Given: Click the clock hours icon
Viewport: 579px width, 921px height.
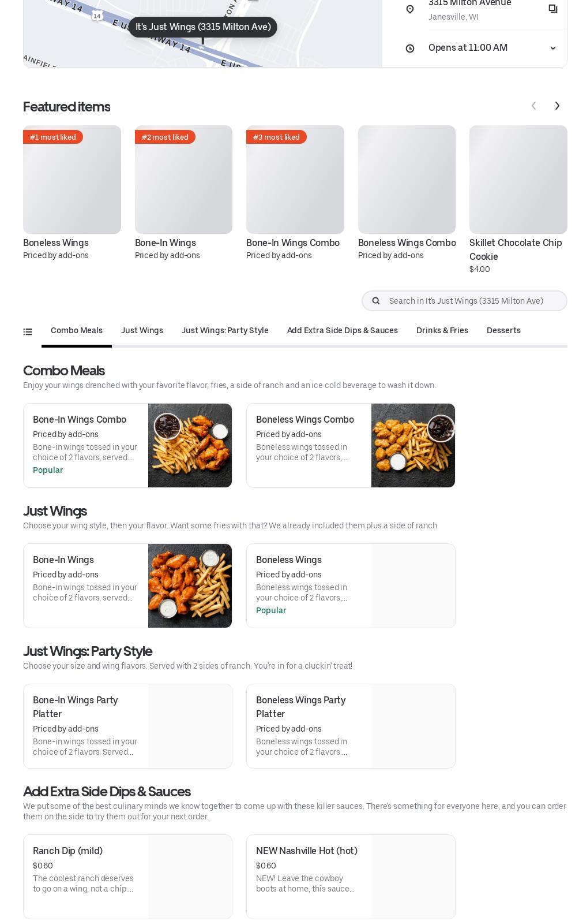Looking at the screenshot, I should [410, 49].
